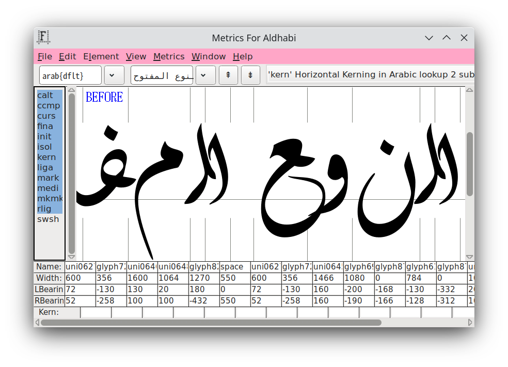This screenshot has width=508, height=367.
Task: Click the glyph view scroll down arrow
Action: pos(469,257)
